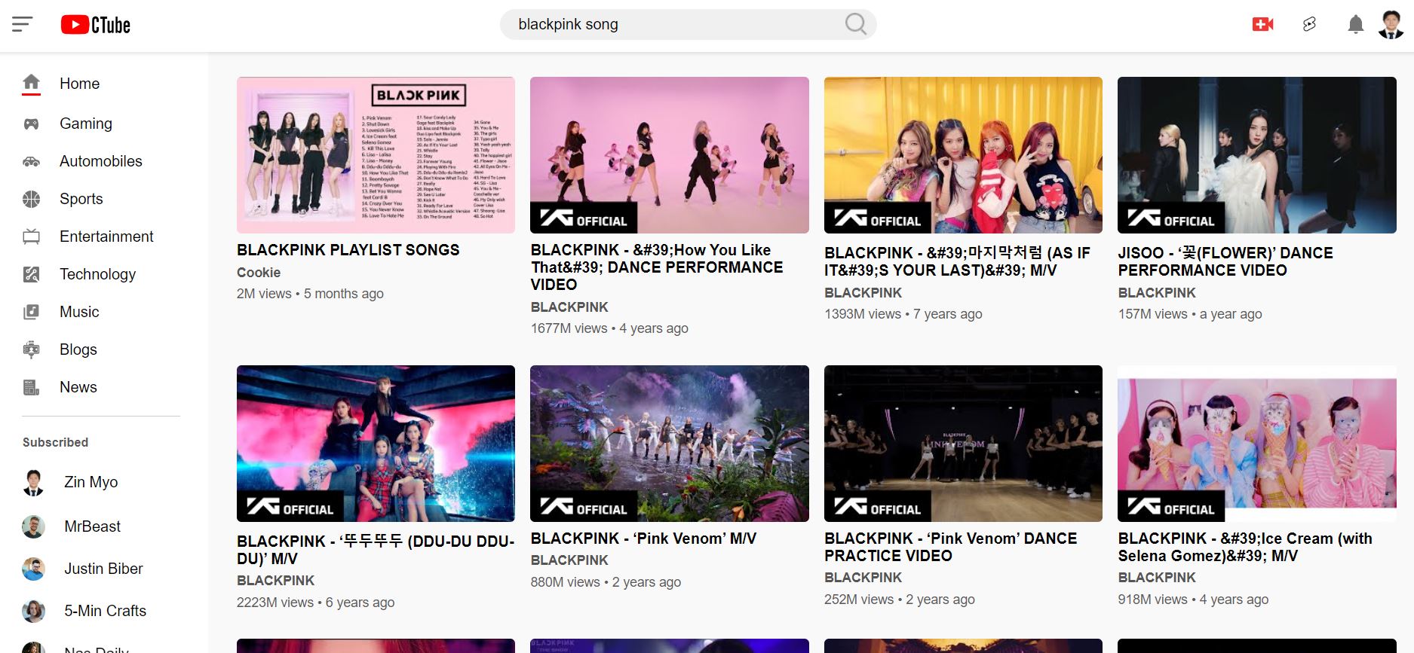This screenshot has width=1414, height=653.
Task: Click the Sports ball icon
Action: tap(31, 199)
